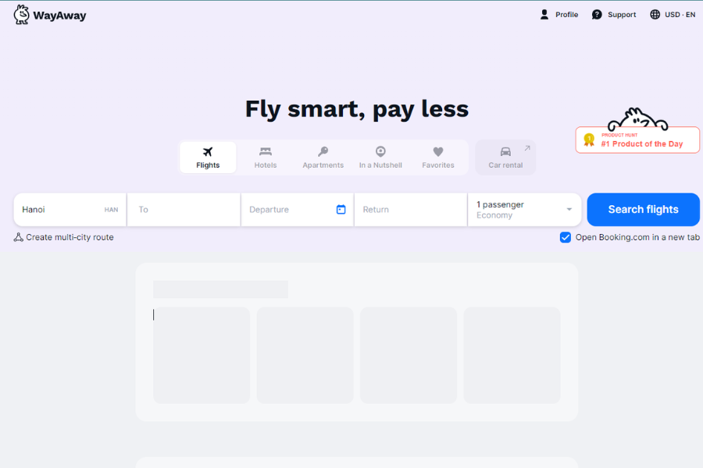Open the Support menu
Screen dimensions: 703x468
click(614, 14)
